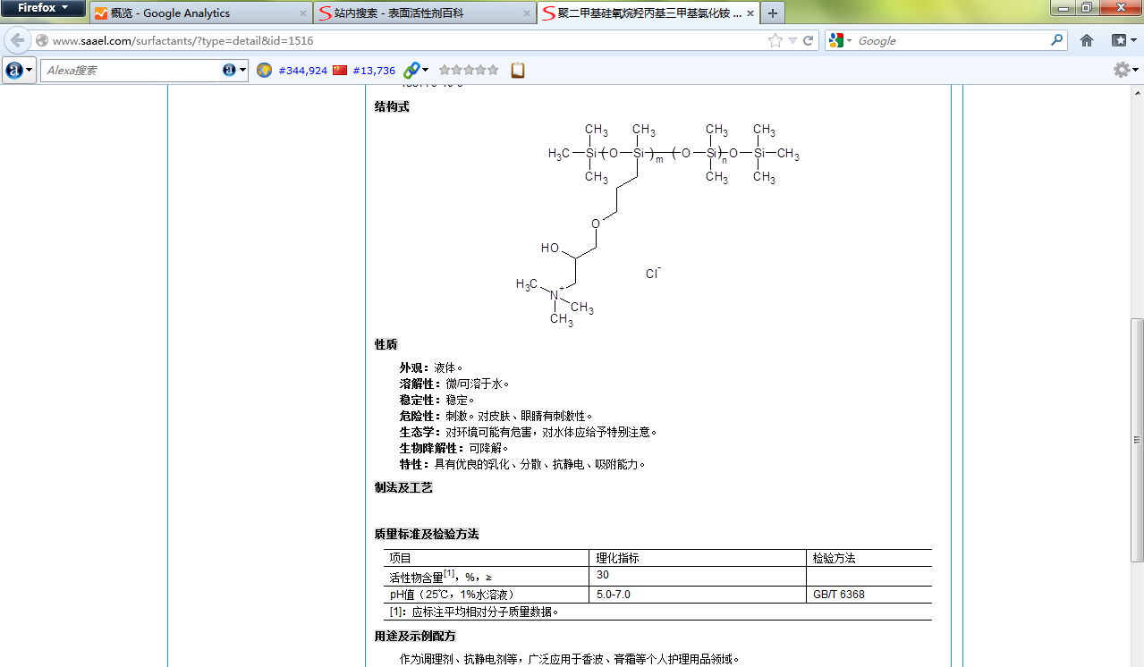The image size is (1144, 667).
Task: Switch to the Google Analytics tab
Action: point(200,13)
